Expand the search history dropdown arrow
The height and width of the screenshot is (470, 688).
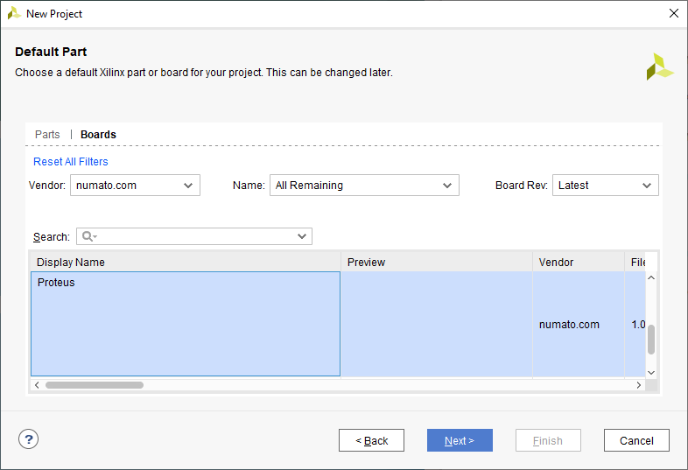tap(302, 236)
